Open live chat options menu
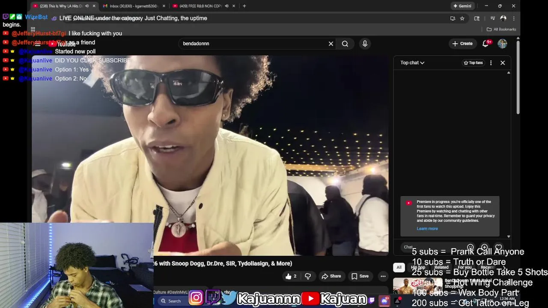548x308 pixels. coord(491,63)
